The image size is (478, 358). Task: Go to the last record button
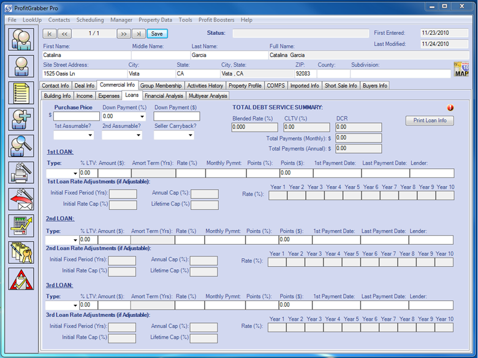pyautogui.click(x=138, y=34)
